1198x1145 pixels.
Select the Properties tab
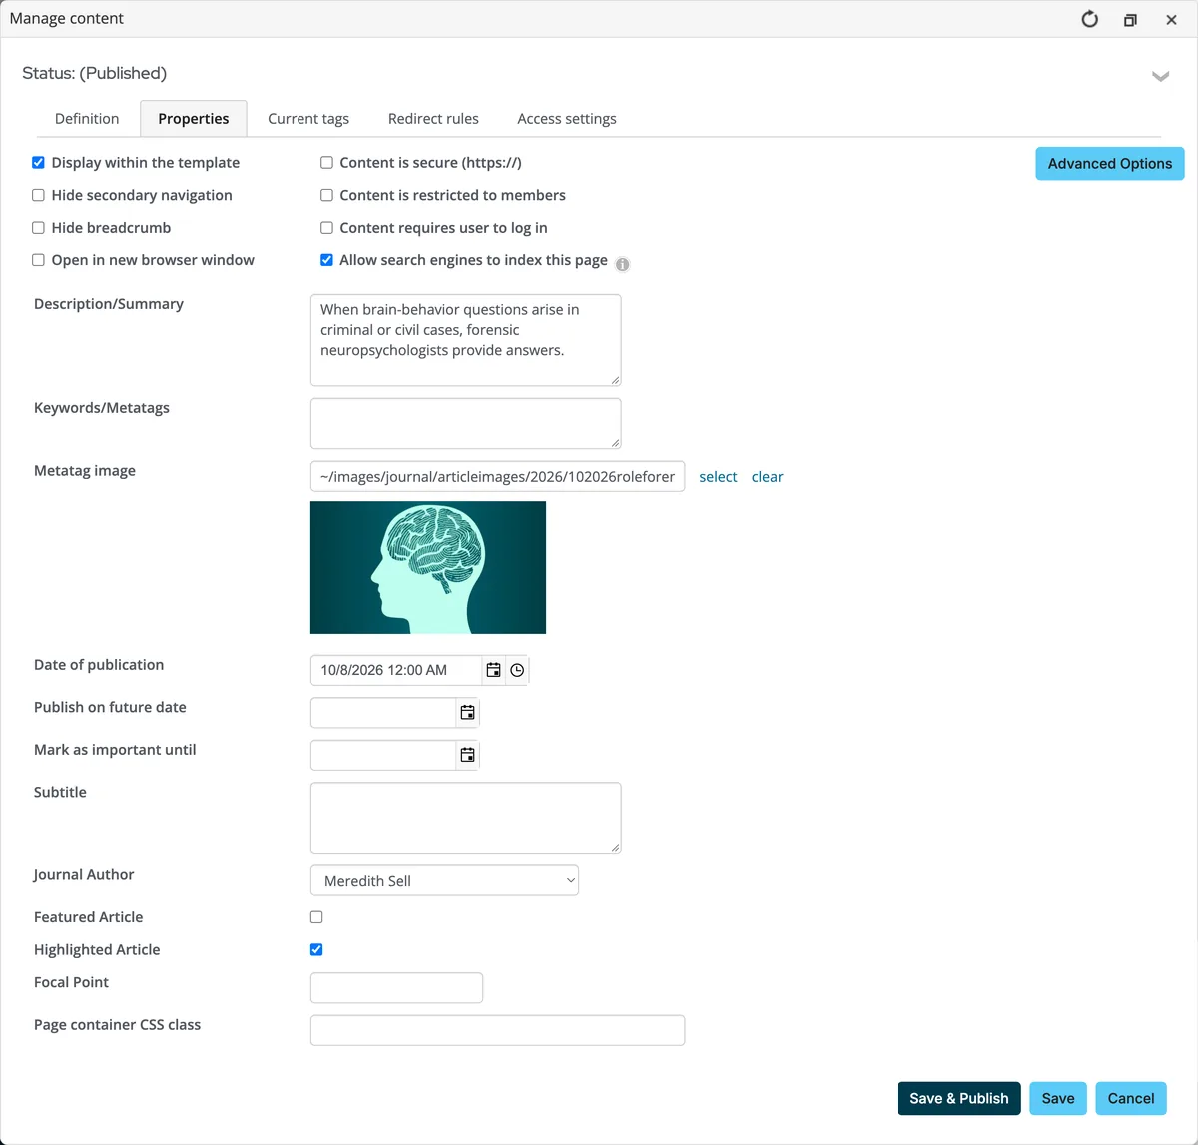pyautogui.click(x=194, y=118)
